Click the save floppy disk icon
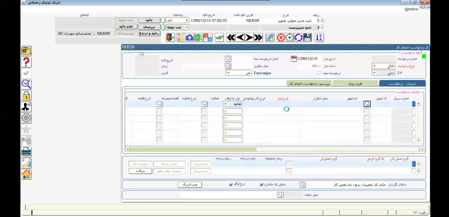This screenshot has height=217, width=449. pos(307,37)
